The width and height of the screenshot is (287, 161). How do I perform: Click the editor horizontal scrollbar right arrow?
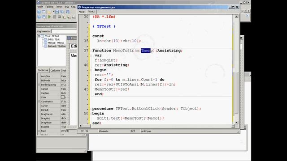tap(233, 126)
